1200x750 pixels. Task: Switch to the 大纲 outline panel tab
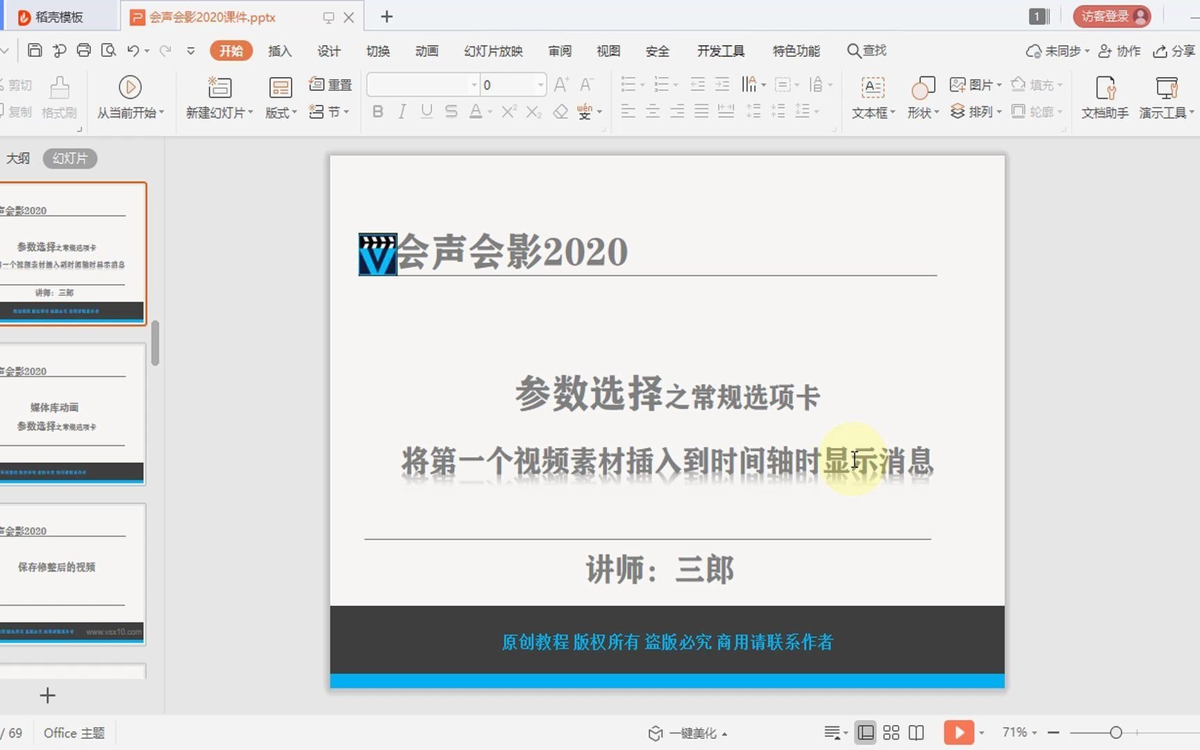click(x=19, y=158)
